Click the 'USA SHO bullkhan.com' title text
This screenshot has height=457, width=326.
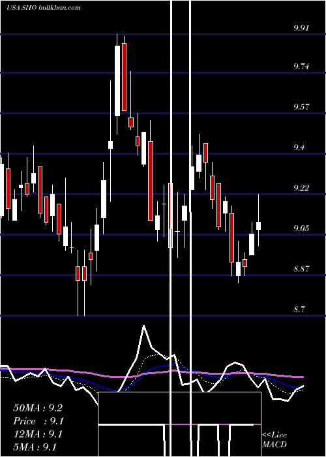click(x=44, y=8)
